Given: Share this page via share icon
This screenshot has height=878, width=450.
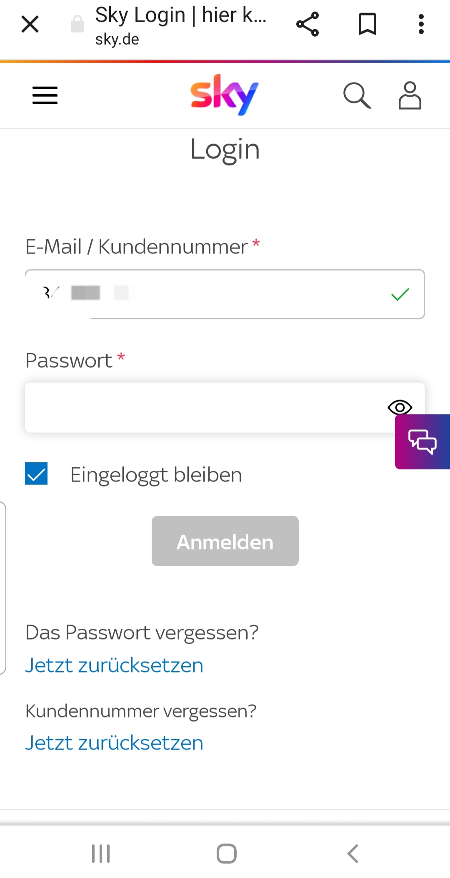Looking at the screenshot, I should pyautogui.click(x=307, y=24).
